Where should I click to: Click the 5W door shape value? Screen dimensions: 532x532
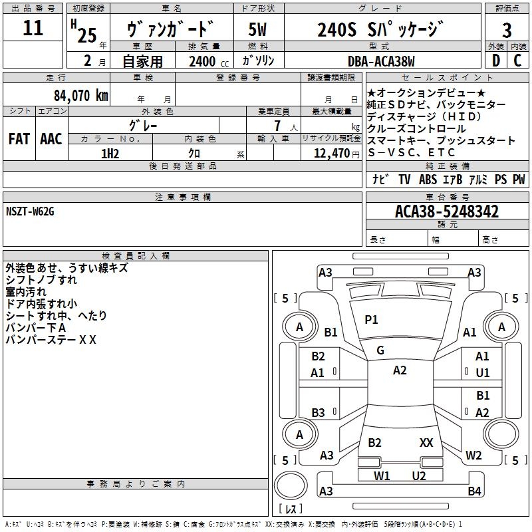pos(257,29)
